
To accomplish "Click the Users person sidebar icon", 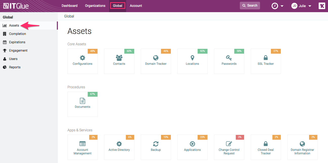I will [5, 59].
